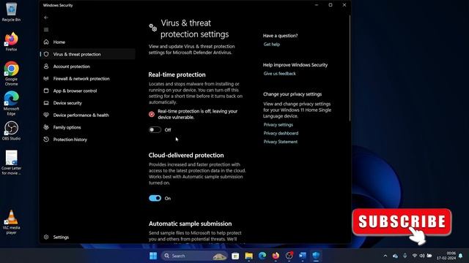The width and height of the screenshot is (469, 263).
Task: Open Privacy settings link
Action: click(x=278, y=125)
